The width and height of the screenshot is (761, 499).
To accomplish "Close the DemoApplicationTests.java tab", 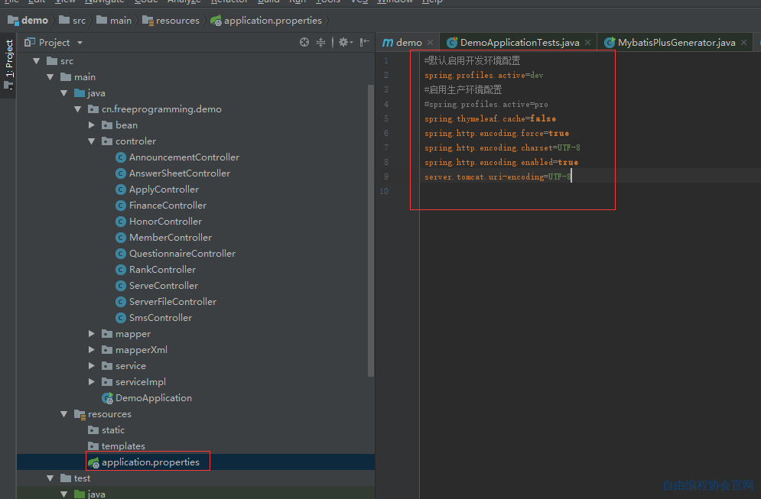I will 587,43.
